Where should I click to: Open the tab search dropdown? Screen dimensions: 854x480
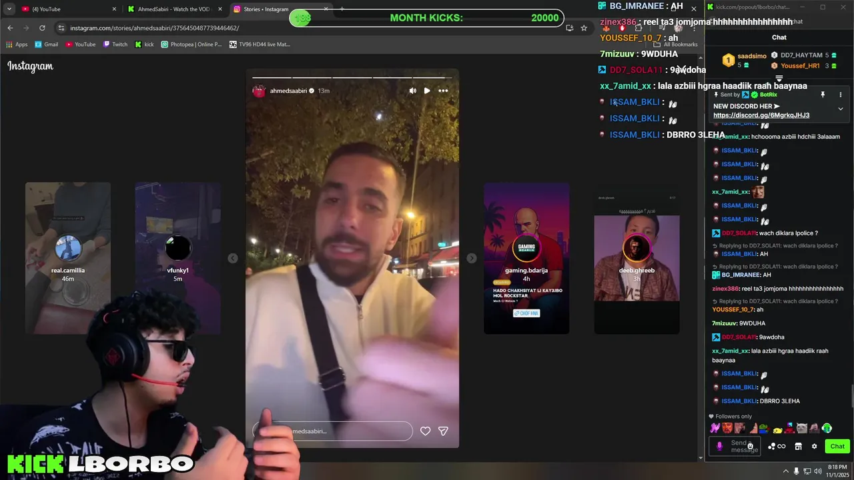pos(9,9)
